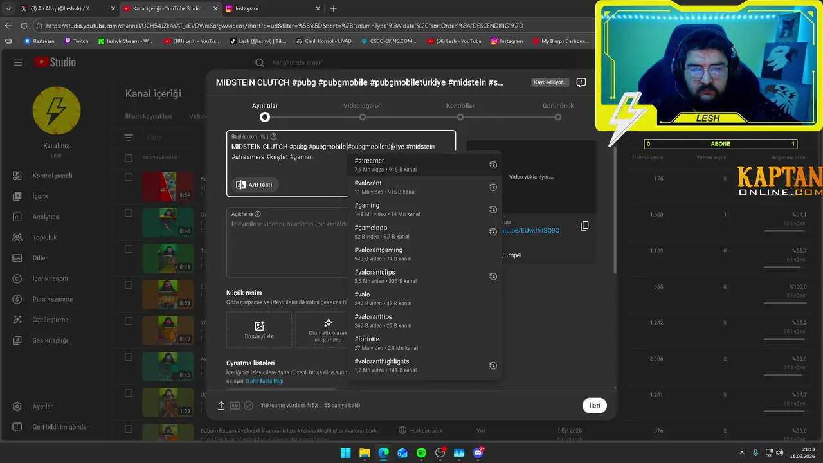This screenshot has width=823, height=463.
Task: Click Geri bildirim gönder in sidebar
Action: click(x=60, y=427)
